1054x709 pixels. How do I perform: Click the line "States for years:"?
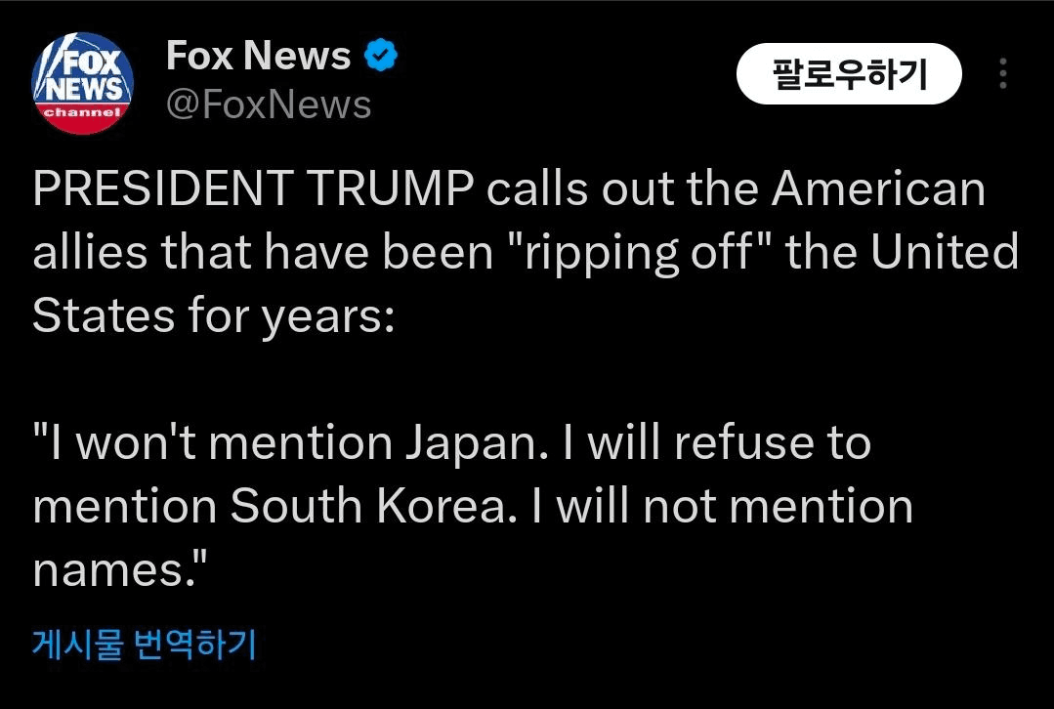(x=213, y=316)
